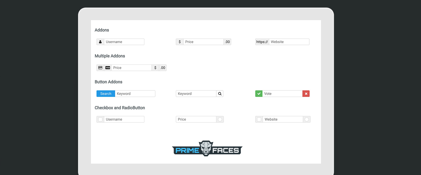Click the magnifying glass search button
421x175 pixels.
click(220, 94)
